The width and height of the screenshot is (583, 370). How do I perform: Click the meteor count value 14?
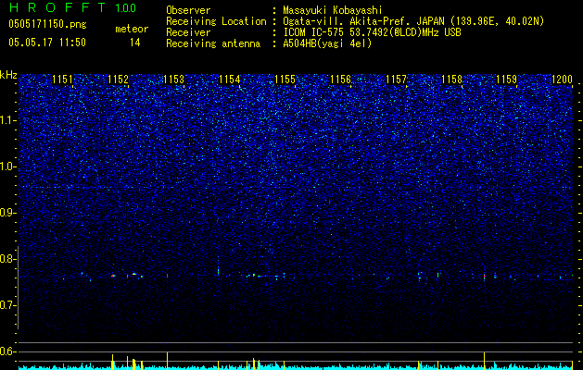[134, 43]
